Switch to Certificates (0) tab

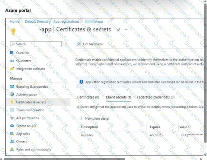(x=88, y=97)
